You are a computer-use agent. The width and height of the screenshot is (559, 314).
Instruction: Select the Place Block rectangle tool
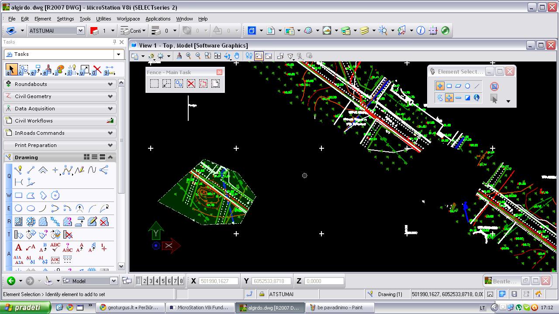(x=18, y=195)
